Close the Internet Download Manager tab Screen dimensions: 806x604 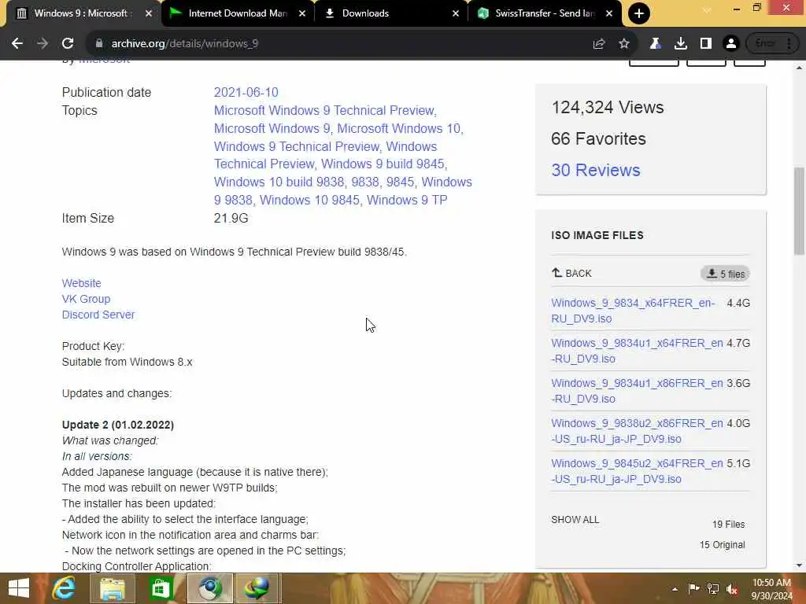(302, 13)
